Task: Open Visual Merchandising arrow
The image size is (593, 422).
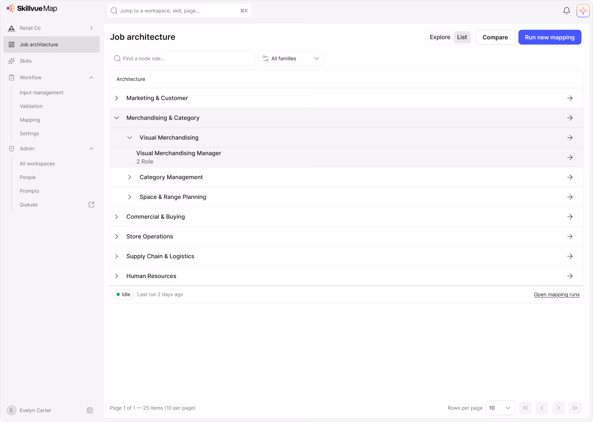Action: pyautogui.click(x=570, y=138)
